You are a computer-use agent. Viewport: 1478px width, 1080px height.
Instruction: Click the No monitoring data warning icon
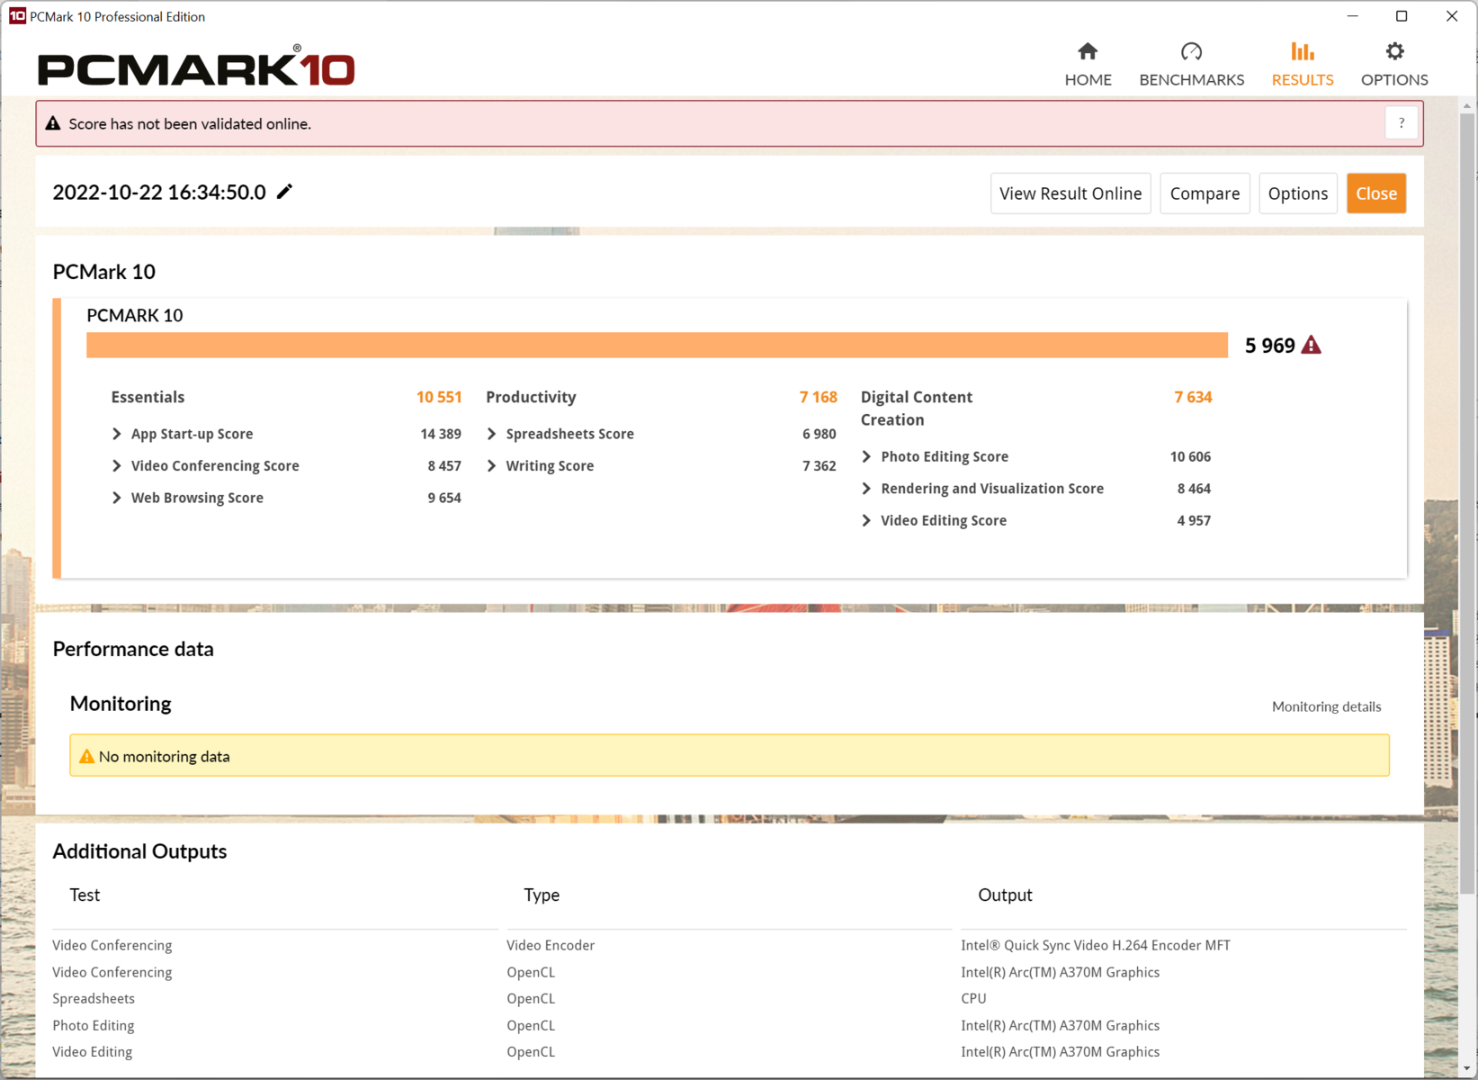tap(86, 756)
